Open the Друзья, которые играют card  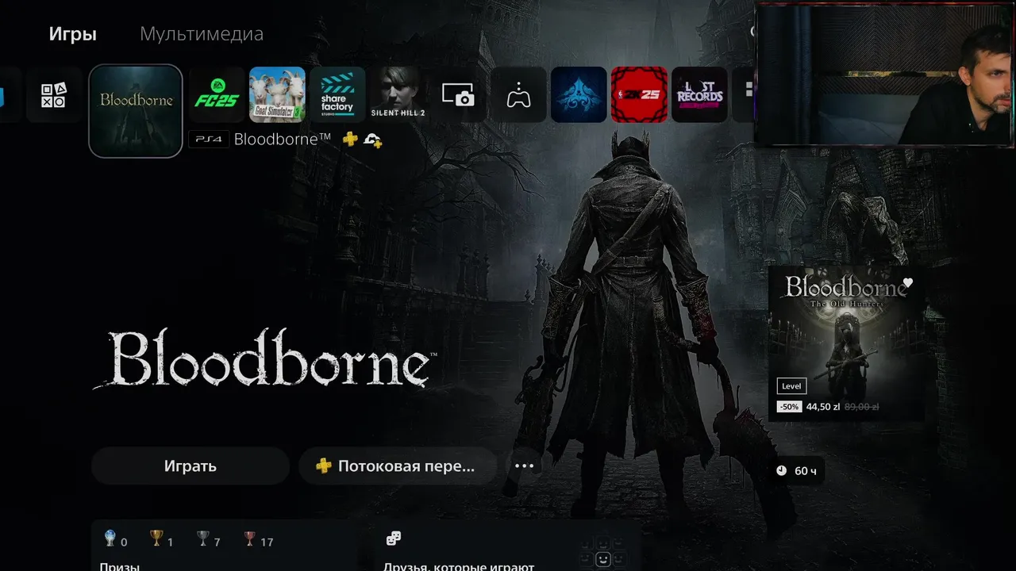point(508,546)
